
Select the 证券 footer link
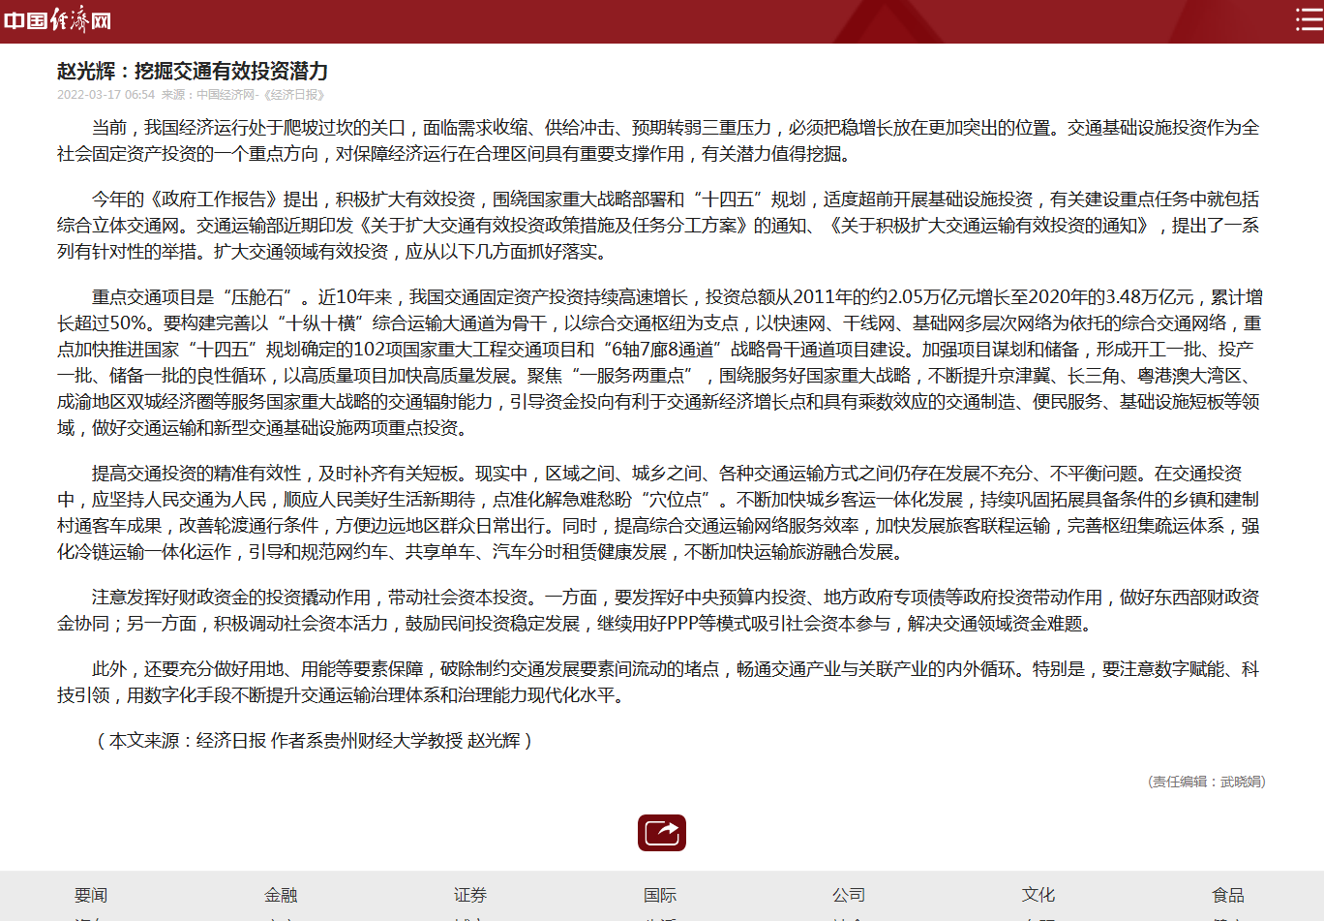(470, 895)
